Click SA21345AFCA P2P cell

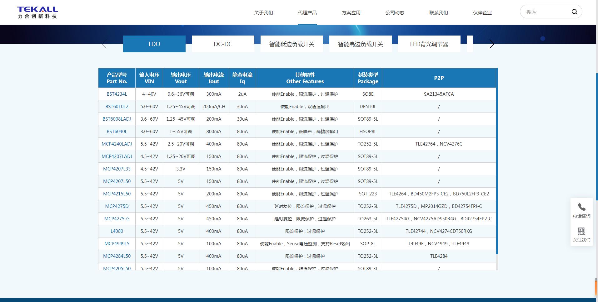pos(439,94)
